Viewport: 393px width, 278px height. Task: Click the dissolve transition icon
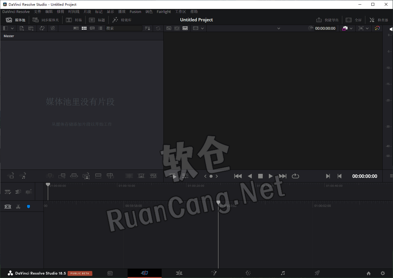[x=141, y=176]
